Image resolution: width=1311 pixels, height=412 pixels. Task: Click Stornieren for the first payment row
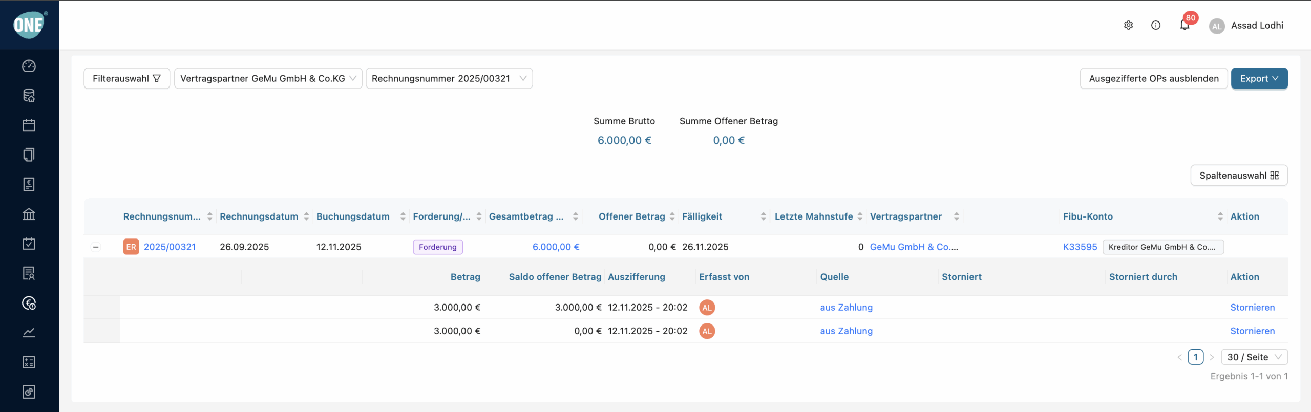[x=1252, y=308]
